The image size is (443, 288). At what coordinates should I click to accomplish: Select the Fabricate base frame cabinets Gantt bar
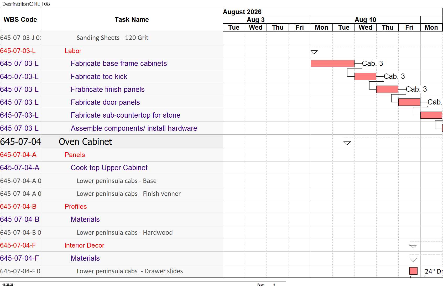pyautogui.click(x=332, y=63)
